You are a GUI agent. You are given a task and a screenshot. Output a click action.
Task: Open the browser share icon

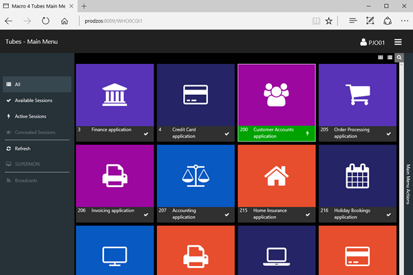coord(388,21)
